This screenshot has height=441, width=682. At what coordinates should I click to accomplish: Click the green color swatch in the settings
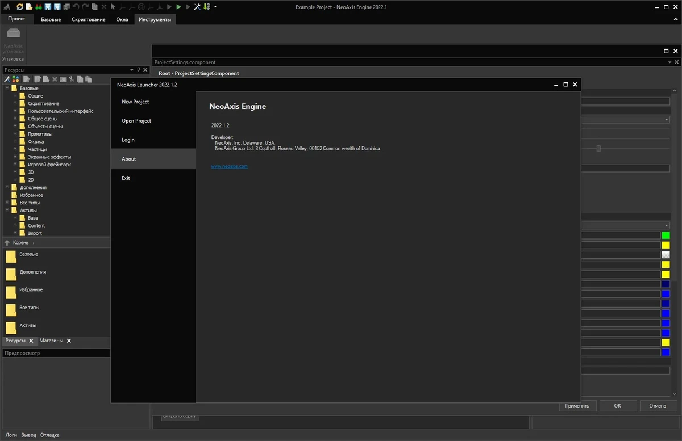click(x=666, y=235)
